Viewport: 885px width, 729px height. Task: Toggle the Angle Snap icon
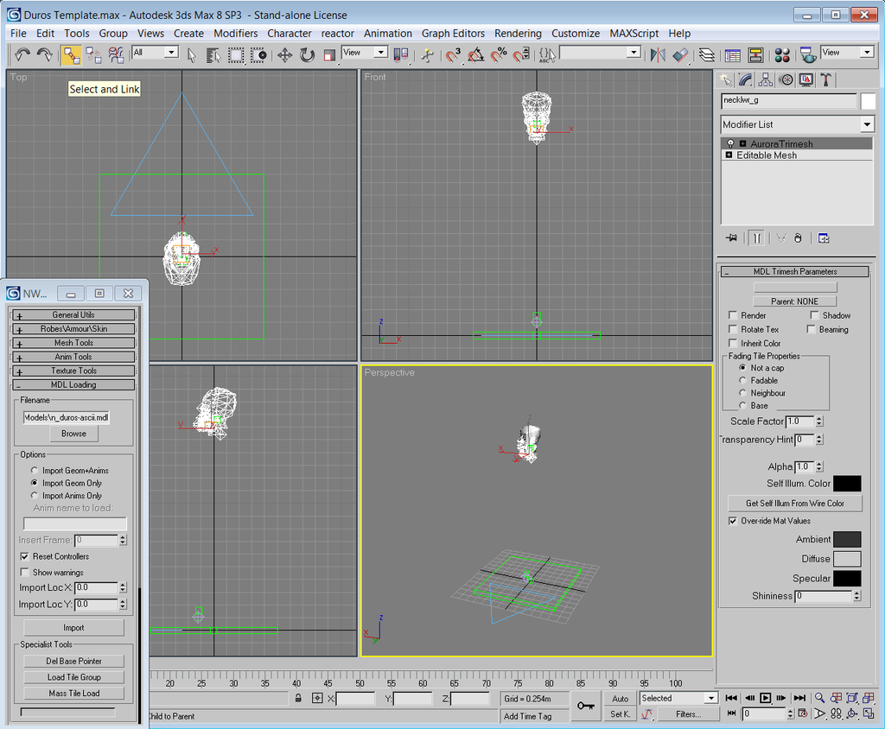coord(476,54)
